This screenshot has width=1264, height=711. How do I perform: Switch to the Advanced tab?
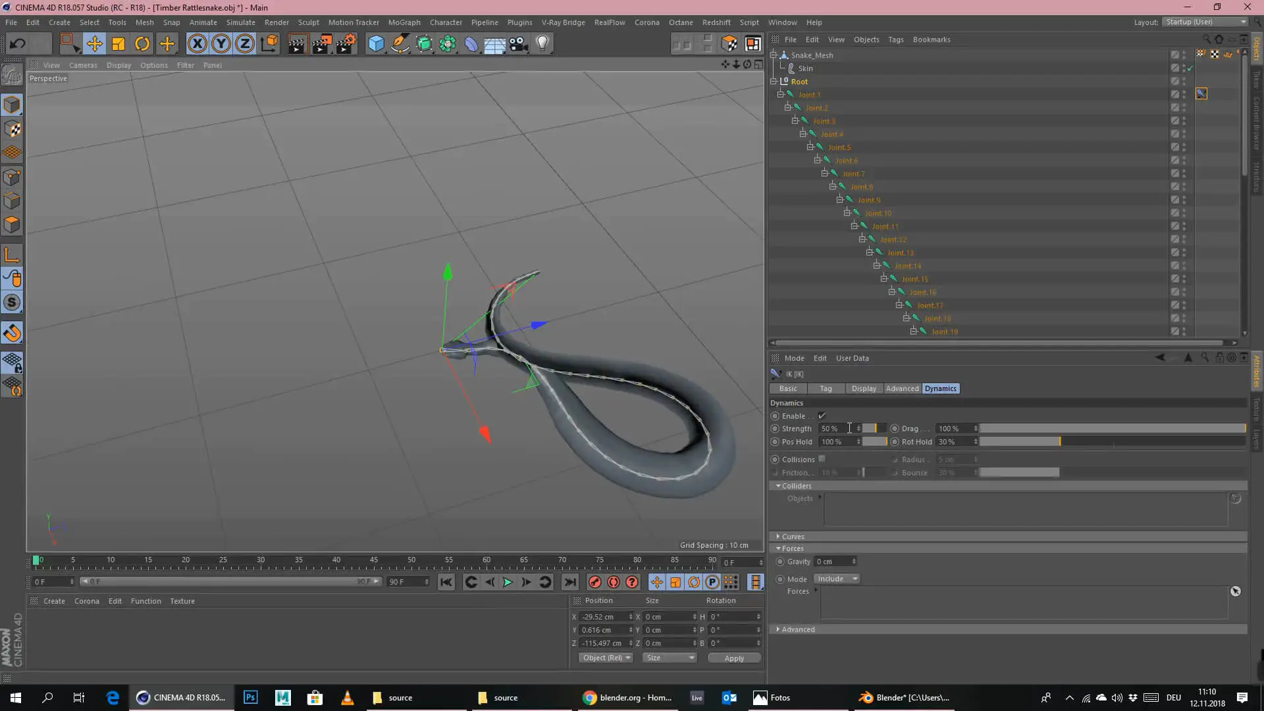pos(902,388)
